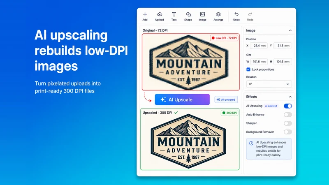Undo the last action
The height and width of the screenshot is (185, 329).
(236, 16)
